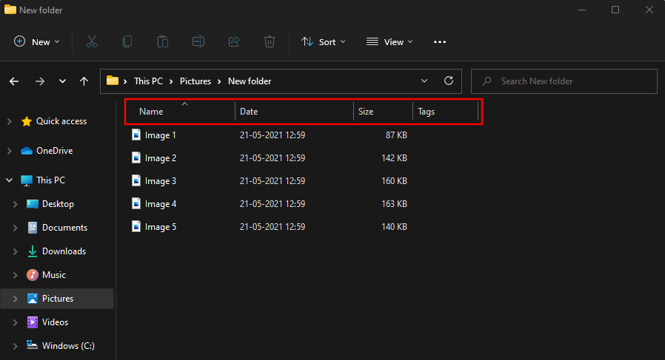665x360 pixels.
Task: Click the Cut scissors icon
Action: point(92,42)
